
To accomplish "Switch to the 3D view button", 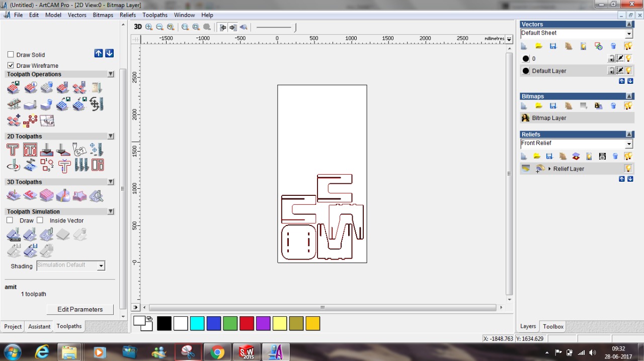I will (x=138, y=27).
